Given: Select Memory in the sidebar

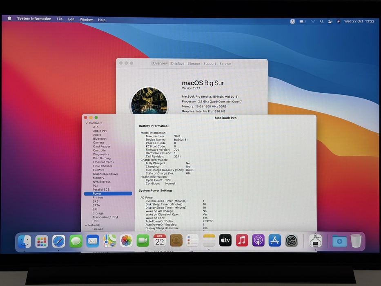Looking at the screenshot, I should (x=98, y=178).
